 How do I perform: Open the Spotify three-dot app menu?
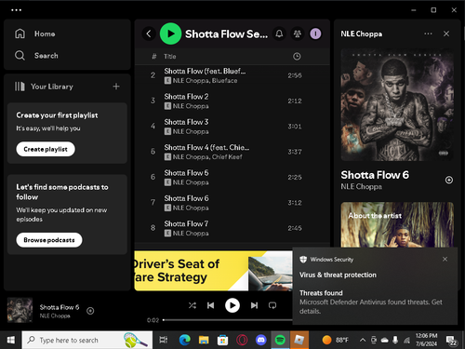tap(16, 10)
